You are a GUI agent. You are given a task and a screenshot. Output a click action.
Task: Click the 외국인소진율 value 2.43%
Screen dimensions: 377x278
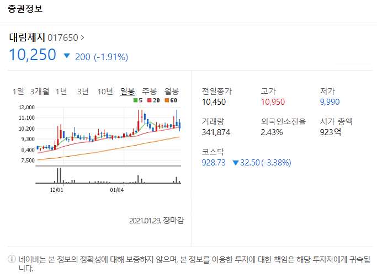point(272,132)
